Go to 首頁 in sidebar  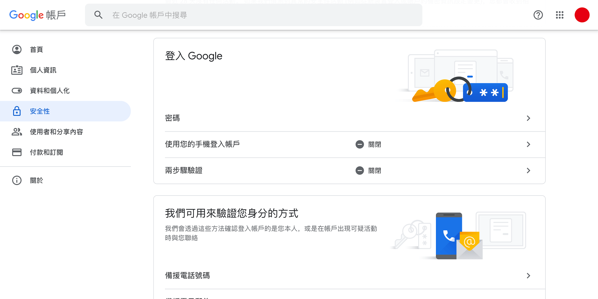65,49
